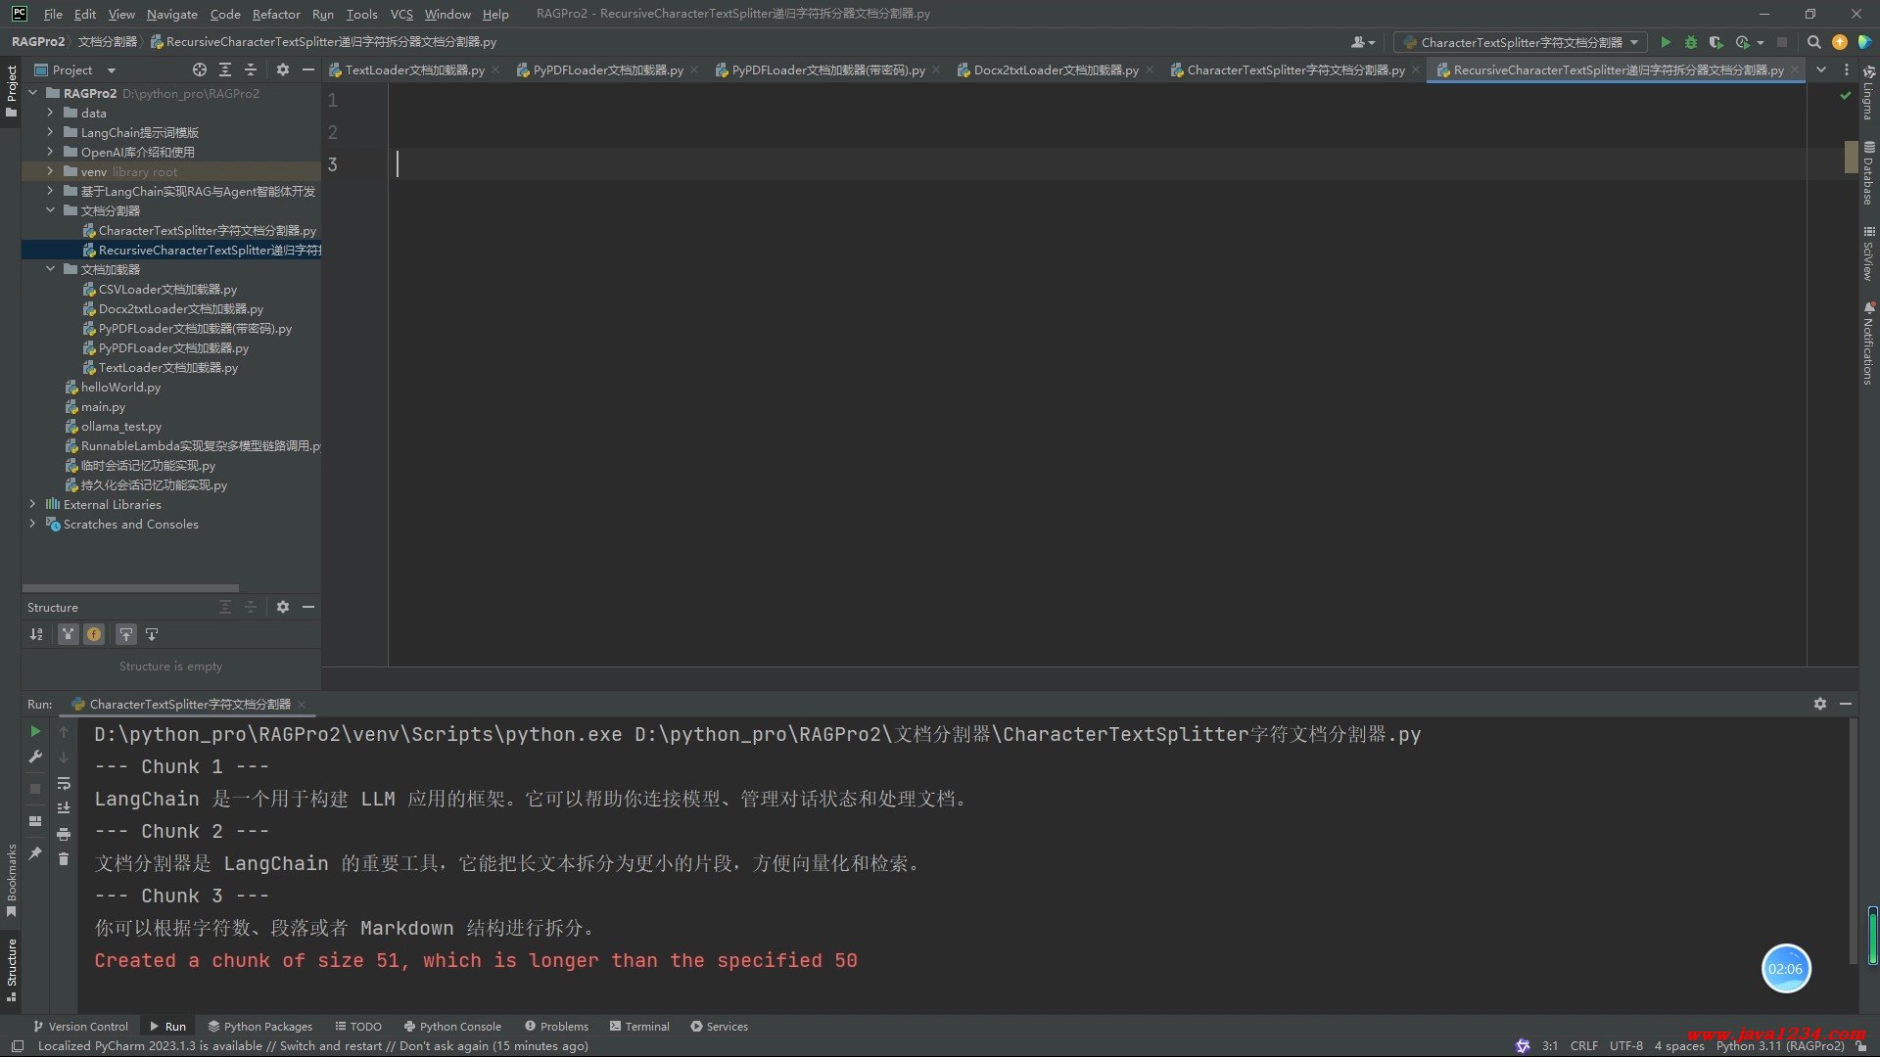Open the Terminal tool window
Viewport: 1880px width, 1057px height.
(x=639, y=1027)
